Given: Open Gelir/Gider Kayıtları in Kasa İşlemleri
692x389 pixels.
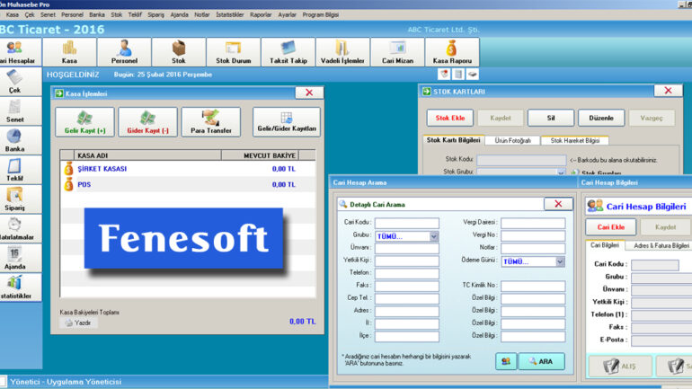Looking at the screenshot, I should 287,122.
